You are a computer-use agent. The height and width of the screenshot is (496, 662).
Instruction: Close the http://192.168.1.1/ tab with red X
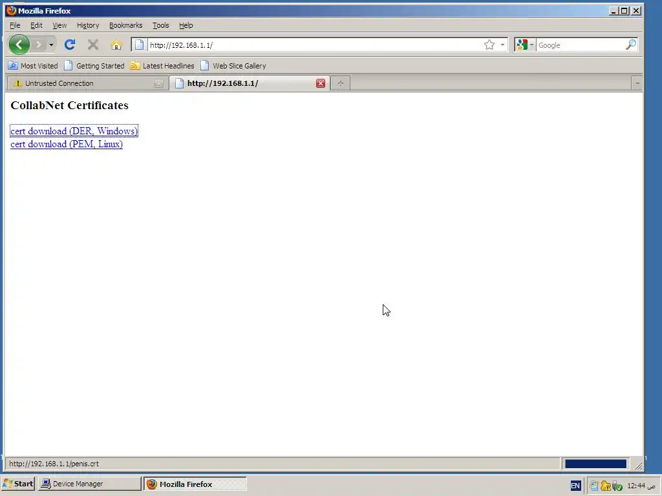coord(321,83)
